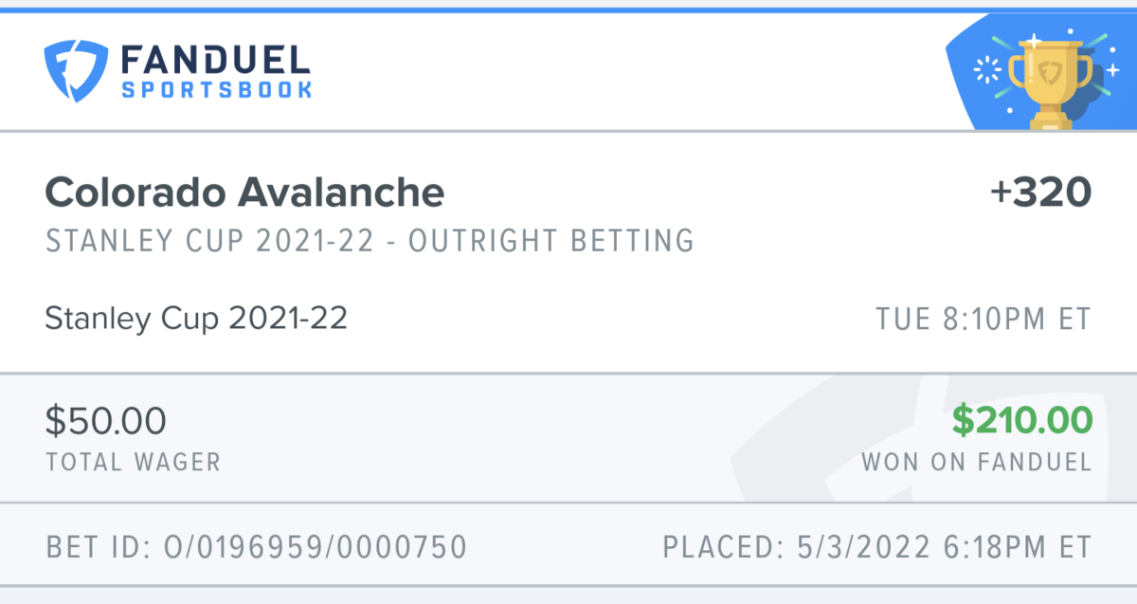Click the +320 odds value
The image size is (1137, 604).
pyautogui.click(x=1040, y=193)
